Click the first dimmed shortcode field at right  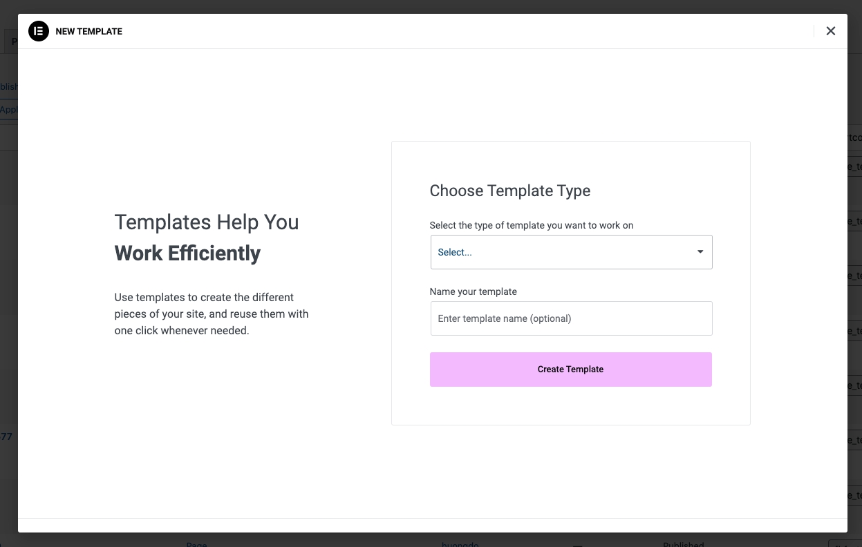(854, 166)
